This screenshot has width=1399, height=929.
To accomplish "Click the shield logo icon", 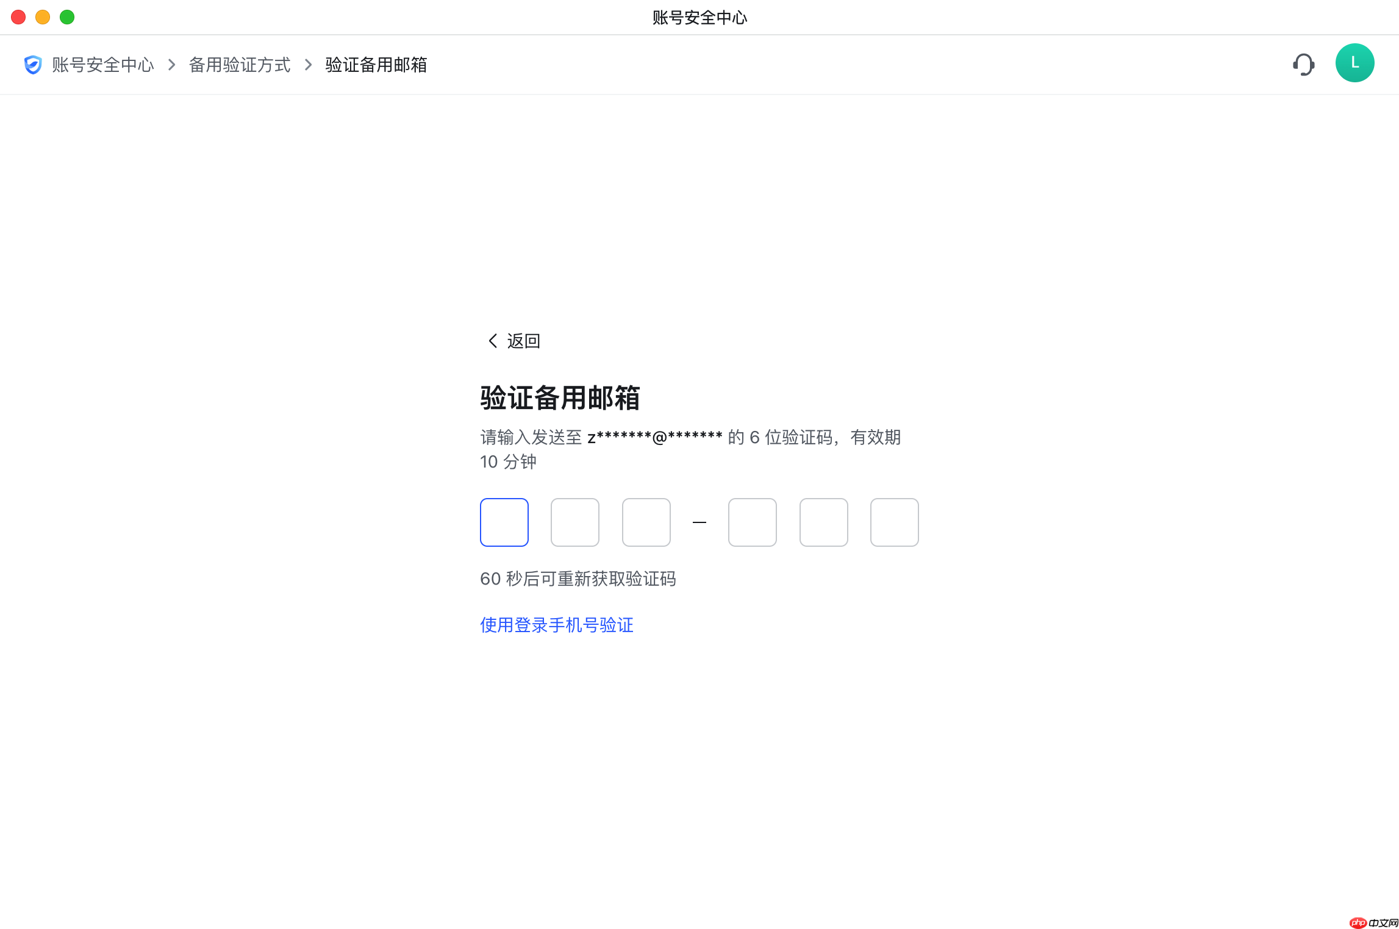I will pos(33,65).
